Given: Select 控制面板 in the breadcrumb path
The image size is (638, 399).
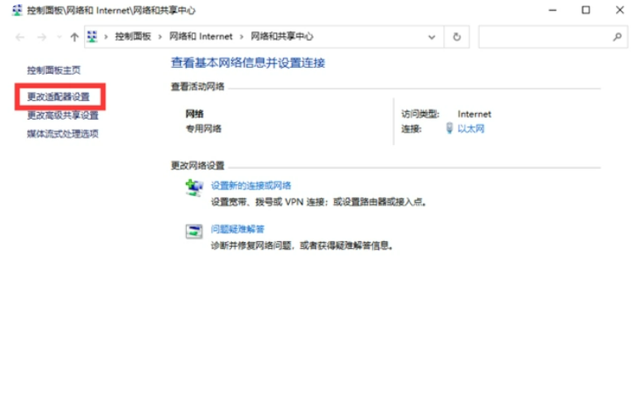Looking at the screenshot, I should (133, 37).
